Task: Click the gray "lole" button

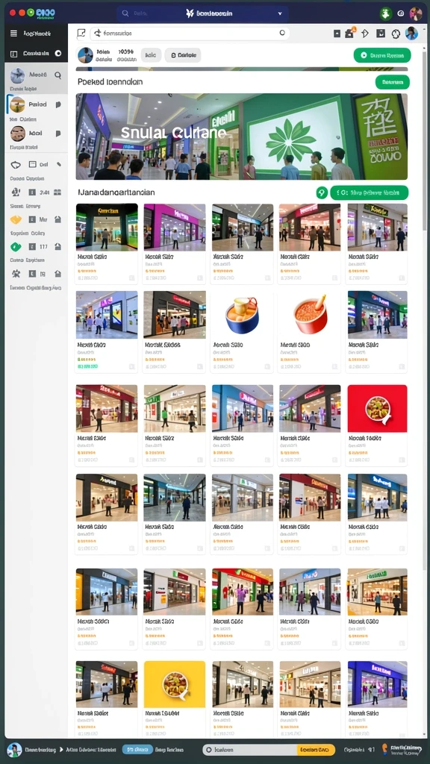Action: tap(151, 55)
